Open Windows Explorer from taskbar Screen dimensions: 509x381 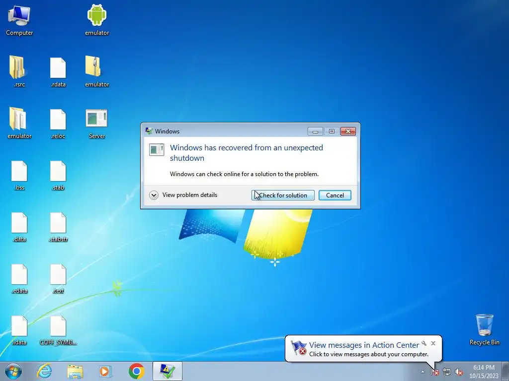coord(75,371)
